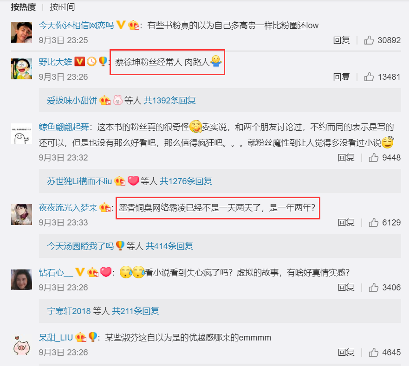The width and height of the screenshot is (409, 366).
Task: Expand 共1392条回复 replies
Action: point(169,100)
